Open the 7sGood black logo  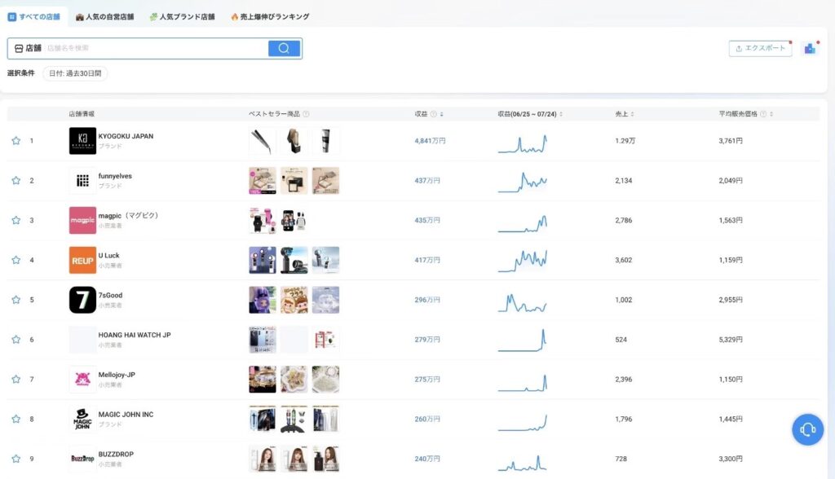(82, 300)
